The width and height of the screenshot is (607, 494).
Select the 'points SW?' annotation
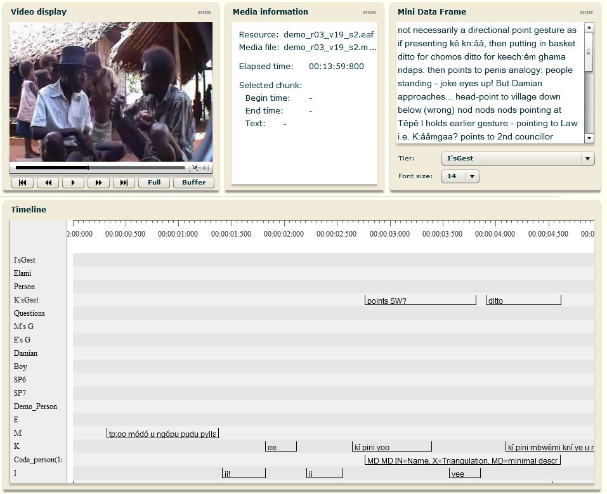point(420,301)
